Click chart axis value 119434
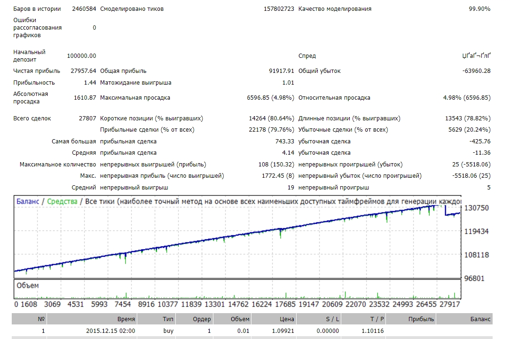Screen dimensions: 510x339 pos(477,231)
